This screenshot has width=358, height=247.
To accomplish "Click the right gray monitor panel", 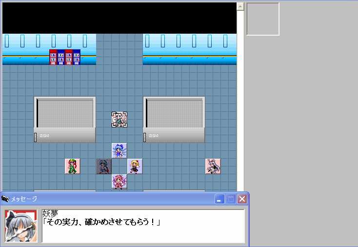I will point(174,120).
